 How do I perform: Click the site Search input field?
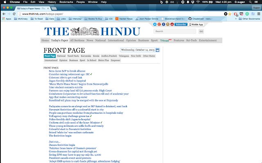(x=175, y=31)
